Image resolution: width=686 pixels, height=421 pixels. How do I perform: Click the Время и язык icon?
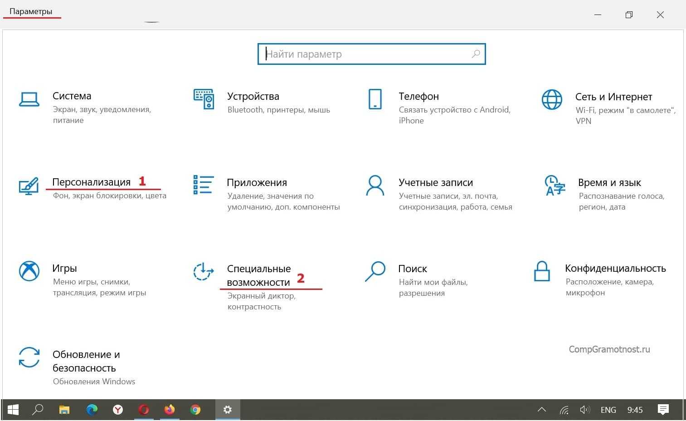pyautogui.click(x=555, y=185)
